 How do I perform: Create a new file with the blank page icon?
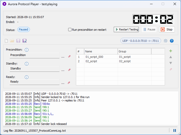(6, 41)
